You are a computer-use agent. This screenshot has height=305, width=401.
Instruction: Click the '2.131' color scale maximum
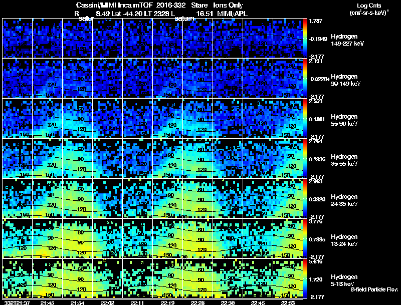(x=316, y=61)
